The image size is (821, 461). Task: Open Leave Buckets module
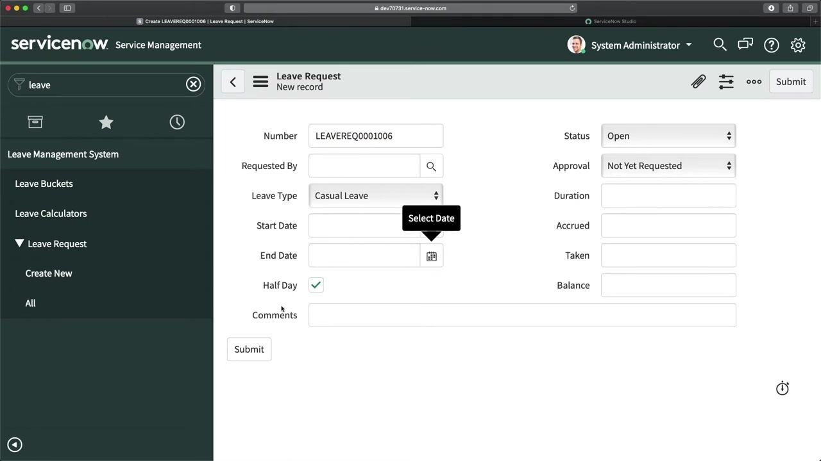tap(44, 184)
